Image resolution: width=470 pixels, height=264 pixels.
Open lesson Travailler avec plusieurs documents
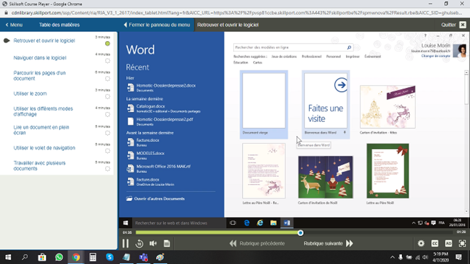(39, 166)
